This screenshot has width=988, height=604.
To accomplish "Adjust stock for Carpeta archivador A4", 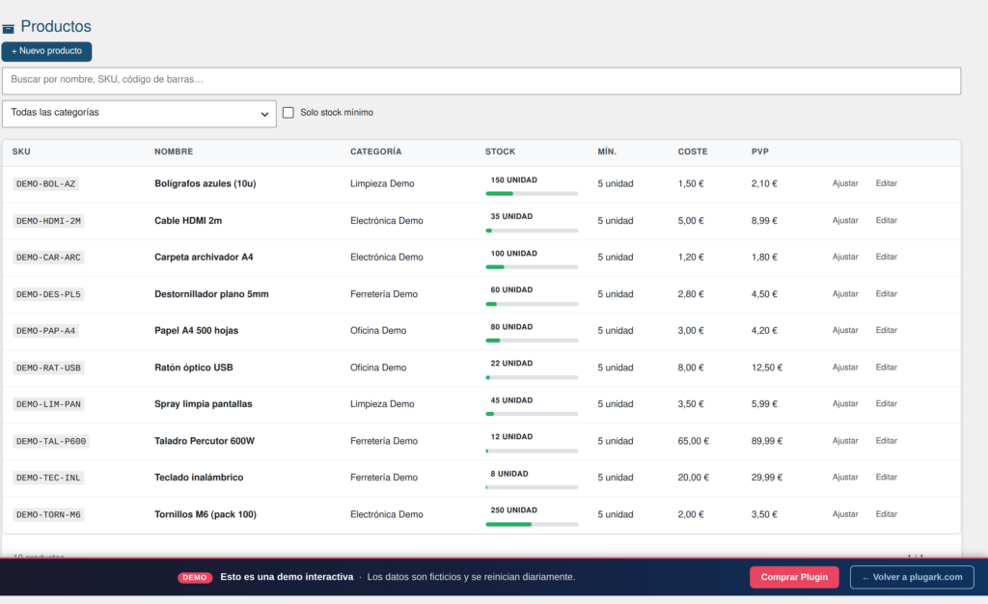I will (x=845, y=257).
